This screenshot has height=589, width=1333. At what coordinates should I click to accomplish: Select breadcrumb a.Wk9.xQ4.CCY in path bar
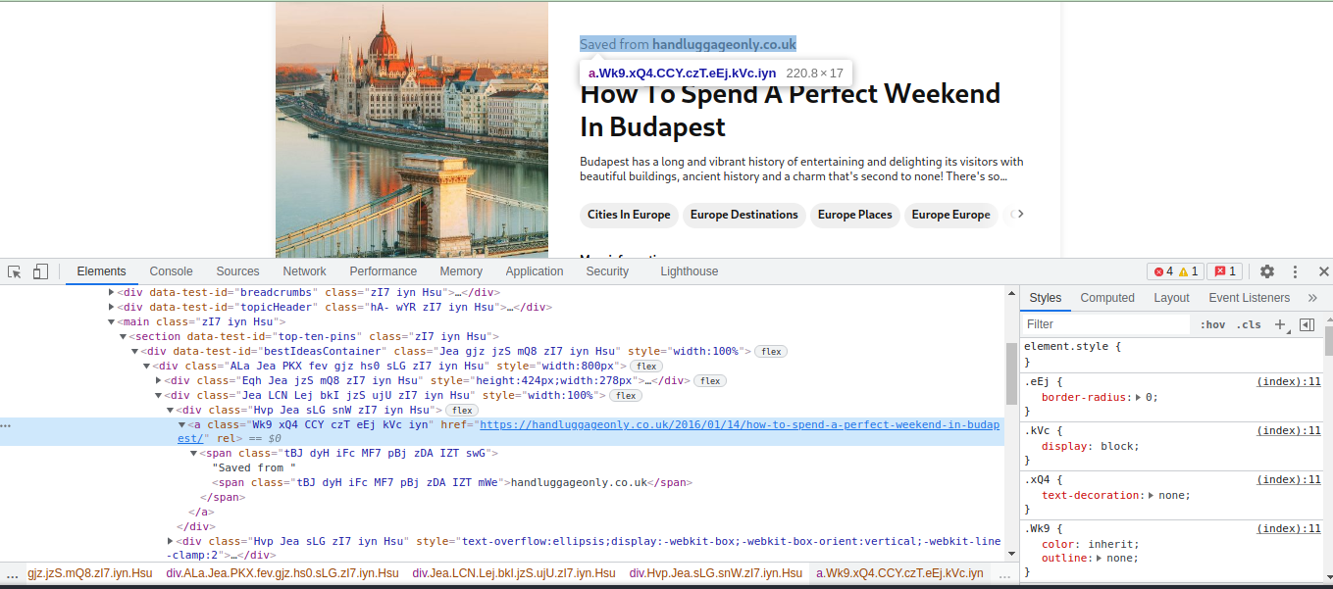899,573
